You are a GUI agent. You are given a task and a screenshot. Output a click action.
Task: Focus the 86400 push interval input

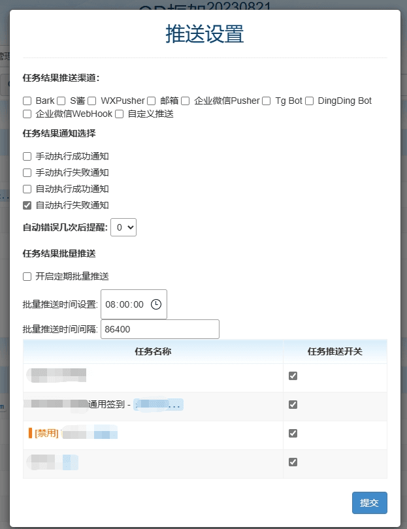160,329
